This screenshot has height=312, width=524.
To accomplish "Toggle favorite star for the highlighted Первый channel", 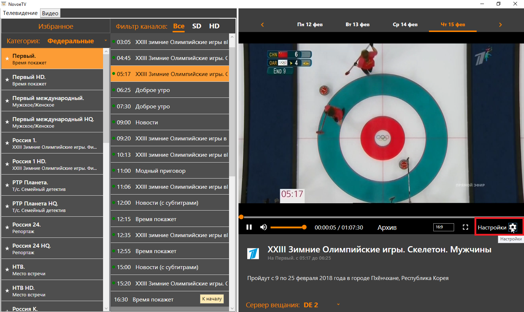I will [x=7, y=59].
